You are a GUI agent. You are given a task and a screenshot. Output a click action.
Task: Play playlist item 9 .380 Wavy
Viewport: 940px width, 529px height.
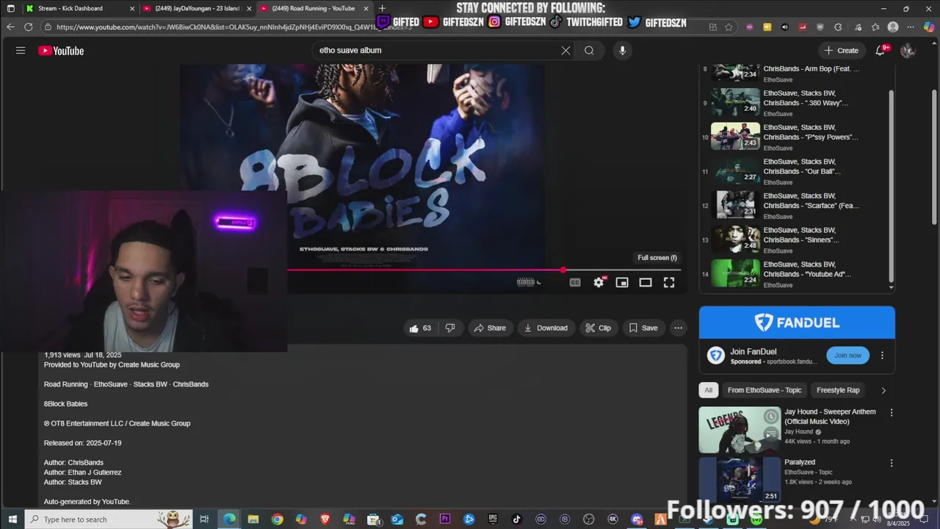(x=797, y=103)
